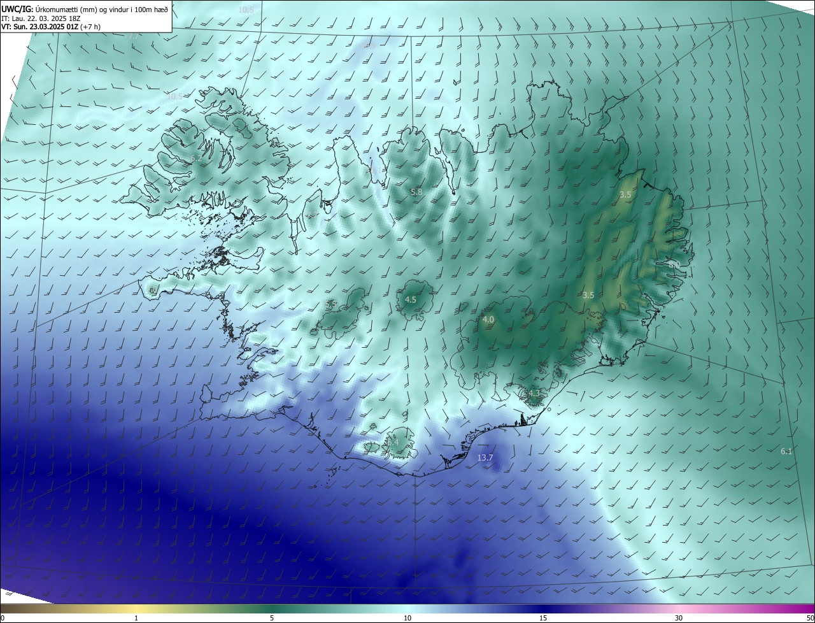Click the "10" tick on the color scale

(407, 619)
